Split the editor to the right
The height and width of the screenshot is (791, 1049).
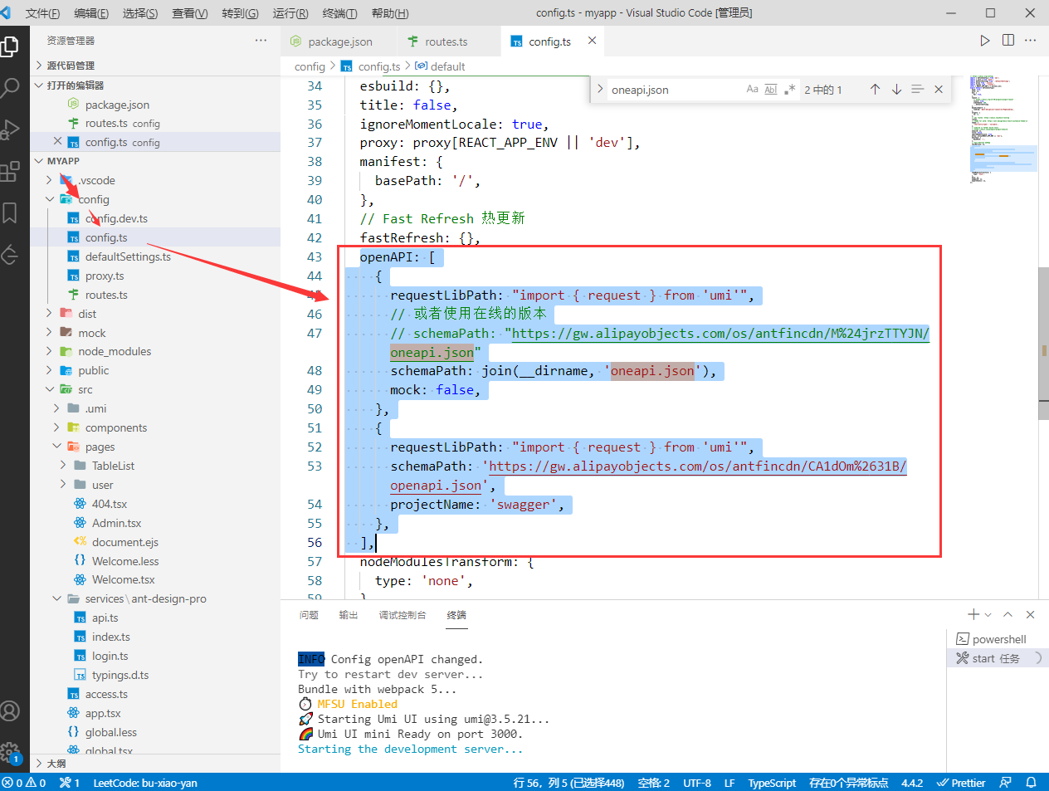coord(1008,41)
